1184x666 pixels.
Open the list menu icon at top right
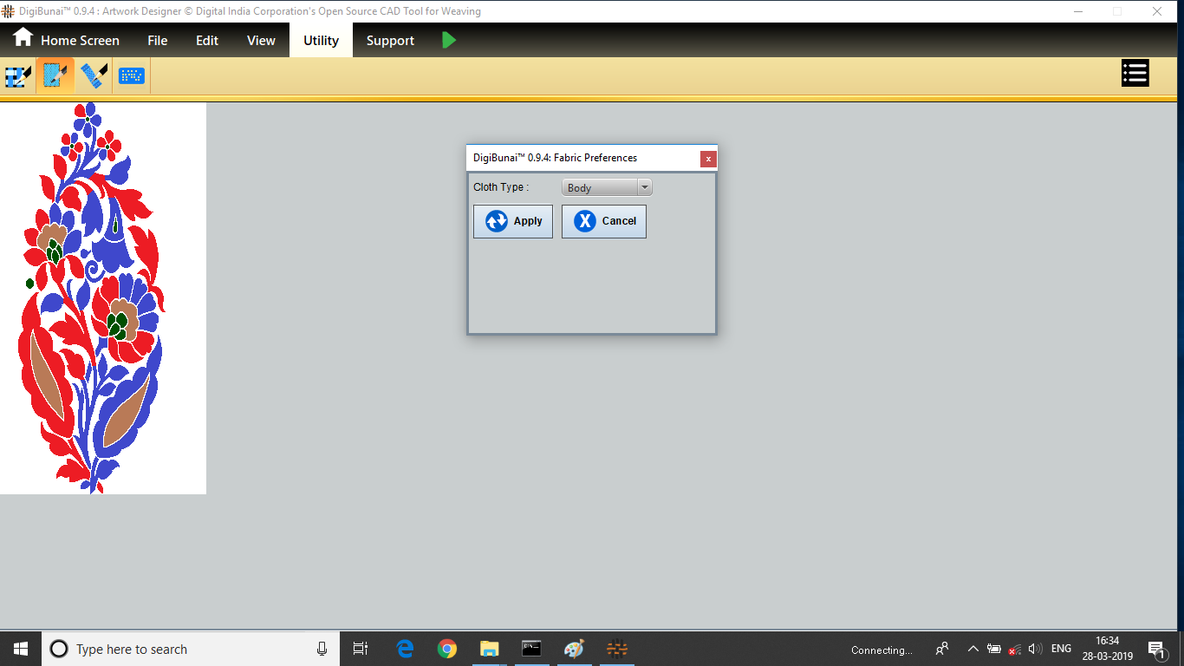1135,74
